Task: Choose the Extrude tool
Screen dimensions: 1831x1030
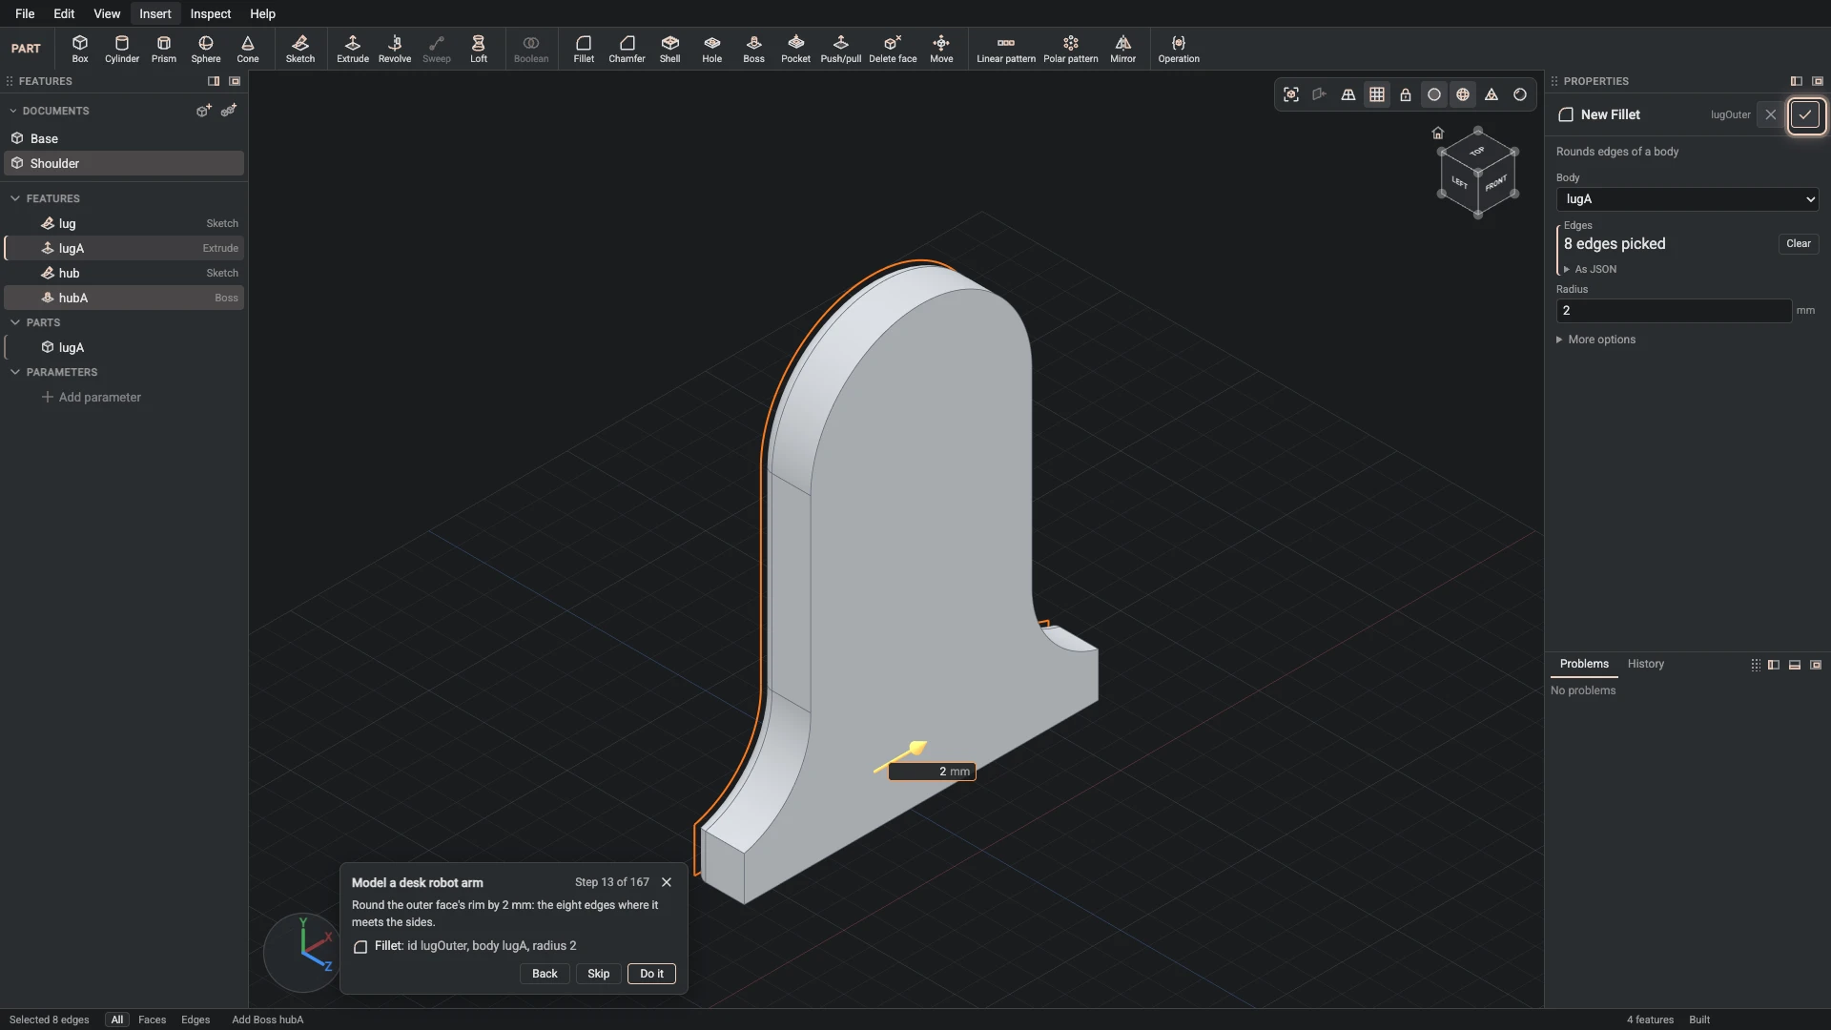Action: 353,49
